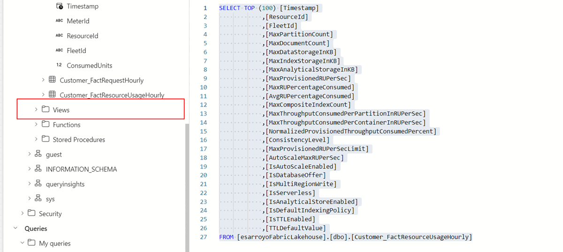Viewport: 563px width, 252px height.
Task: Click [IsTTLEnabled] in the query
Action: pyautogui.click(x=290, y=219)
